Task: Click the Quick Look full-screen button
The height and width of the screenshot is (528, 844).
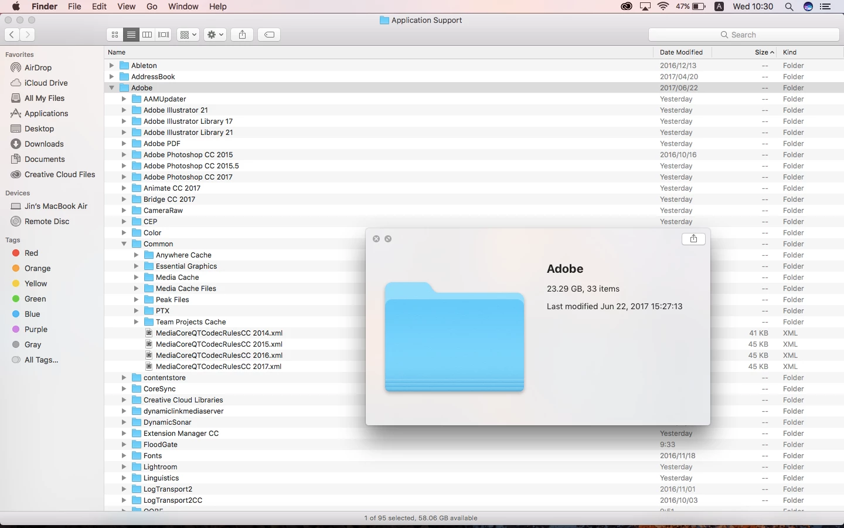Action: point(388,239)
